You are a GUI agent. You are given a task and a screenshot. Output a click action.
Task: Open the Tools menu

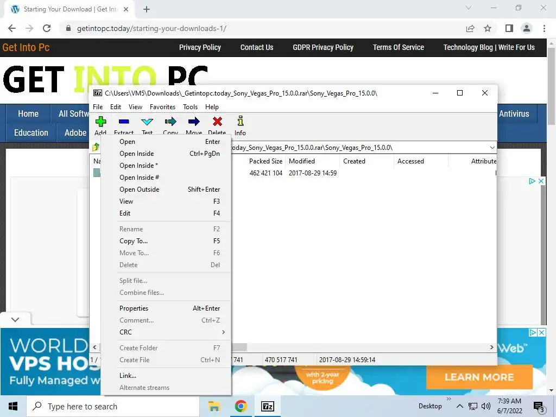(191, 107)
